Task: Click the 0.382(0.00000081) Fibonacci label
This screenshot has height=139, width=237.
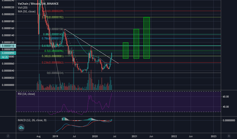Action: tap(53, 56)
